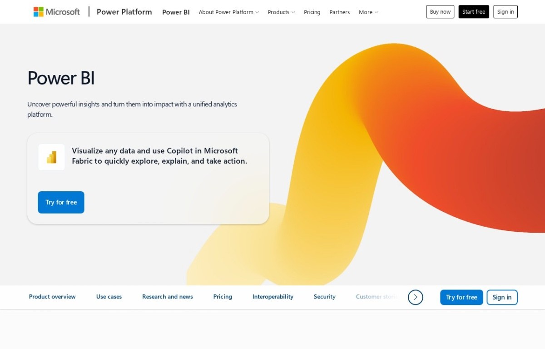Go to the Research and news section
The height and width of the screenshot is (349, 545).
[x=168, y=297]
